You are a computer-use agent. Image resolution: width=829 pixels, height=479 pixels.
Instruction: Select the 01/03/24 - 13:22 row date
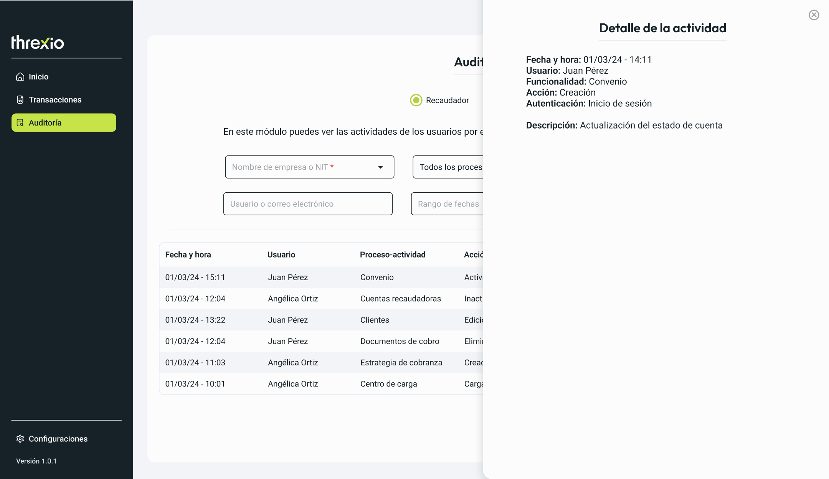(195, 320)
